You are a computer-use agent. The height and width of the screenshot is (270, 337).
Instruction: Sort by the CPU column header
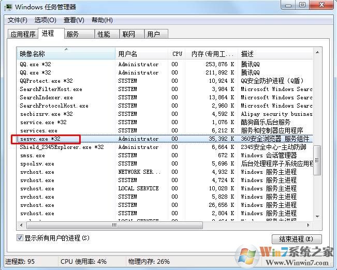(x=177, y=53)
